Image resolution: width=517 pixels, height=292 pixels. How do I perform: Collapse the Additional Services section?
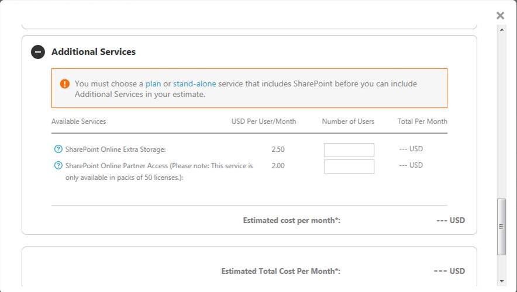[x=38, y=52]
